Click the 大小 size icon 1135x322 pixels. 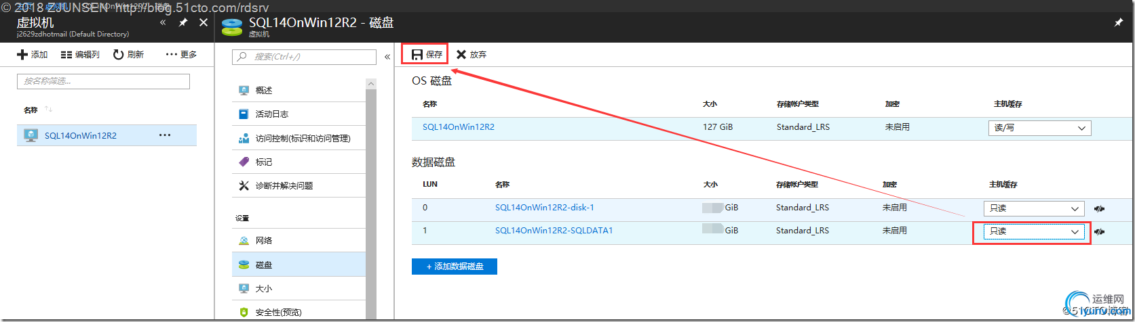pyautogui.click(x=244, y=288)
